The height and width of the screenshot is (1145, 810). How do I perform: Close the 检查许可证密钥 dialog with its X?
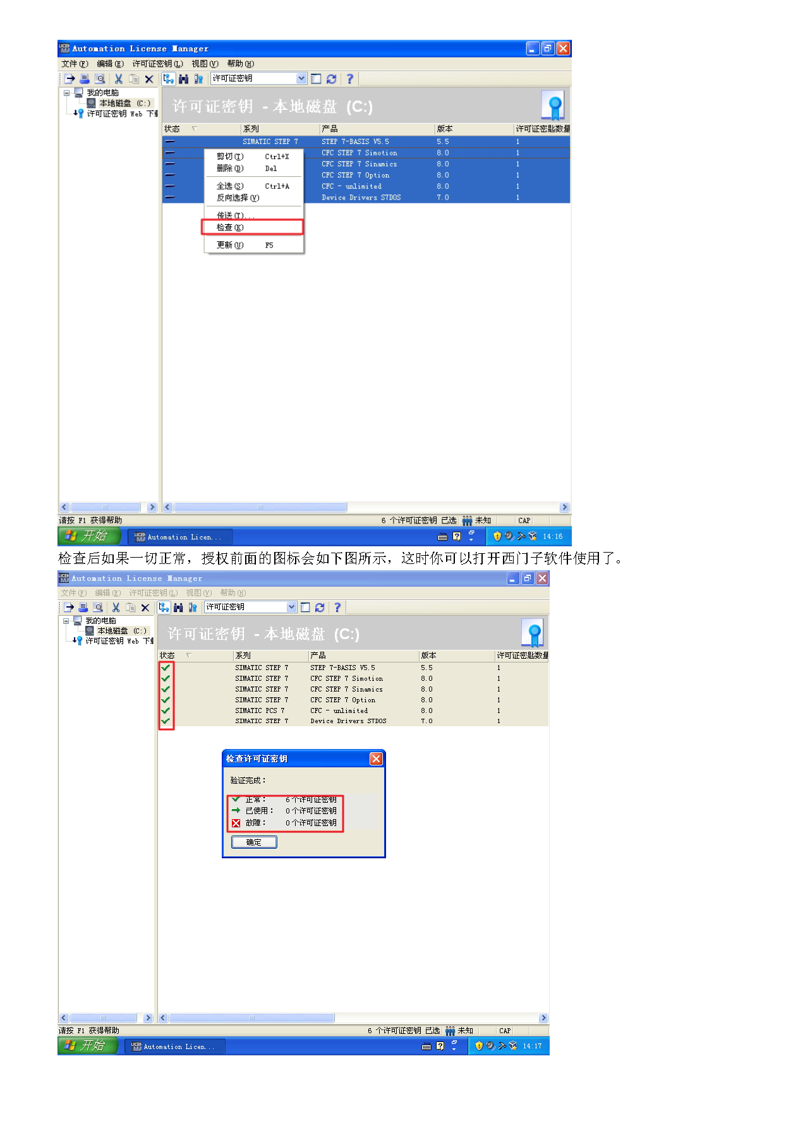[376, 758]
